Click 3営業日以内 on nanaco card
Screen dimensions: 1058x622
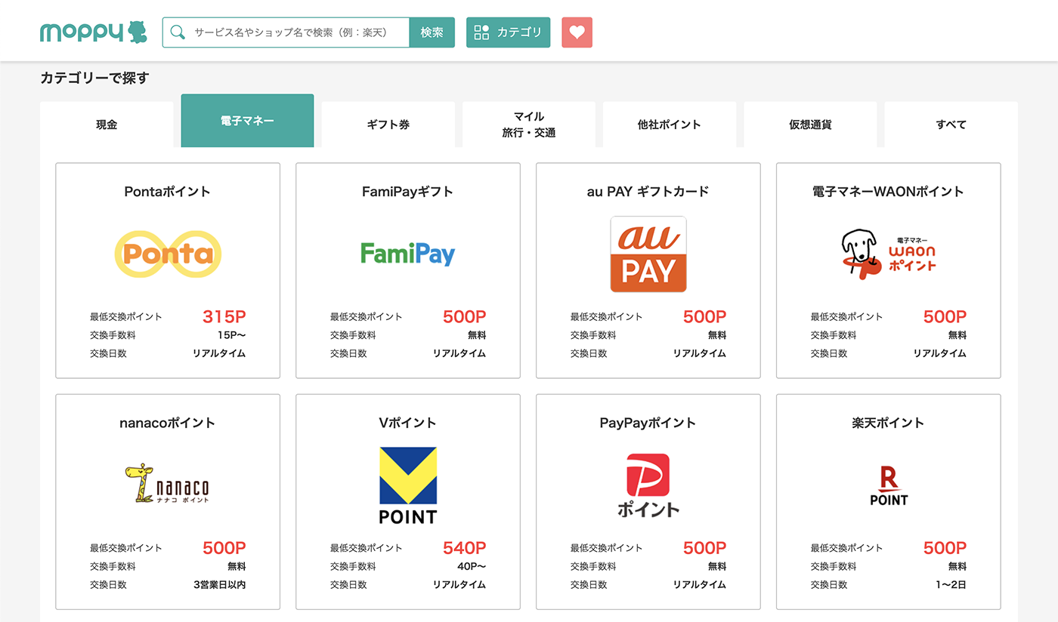[220, 584]
